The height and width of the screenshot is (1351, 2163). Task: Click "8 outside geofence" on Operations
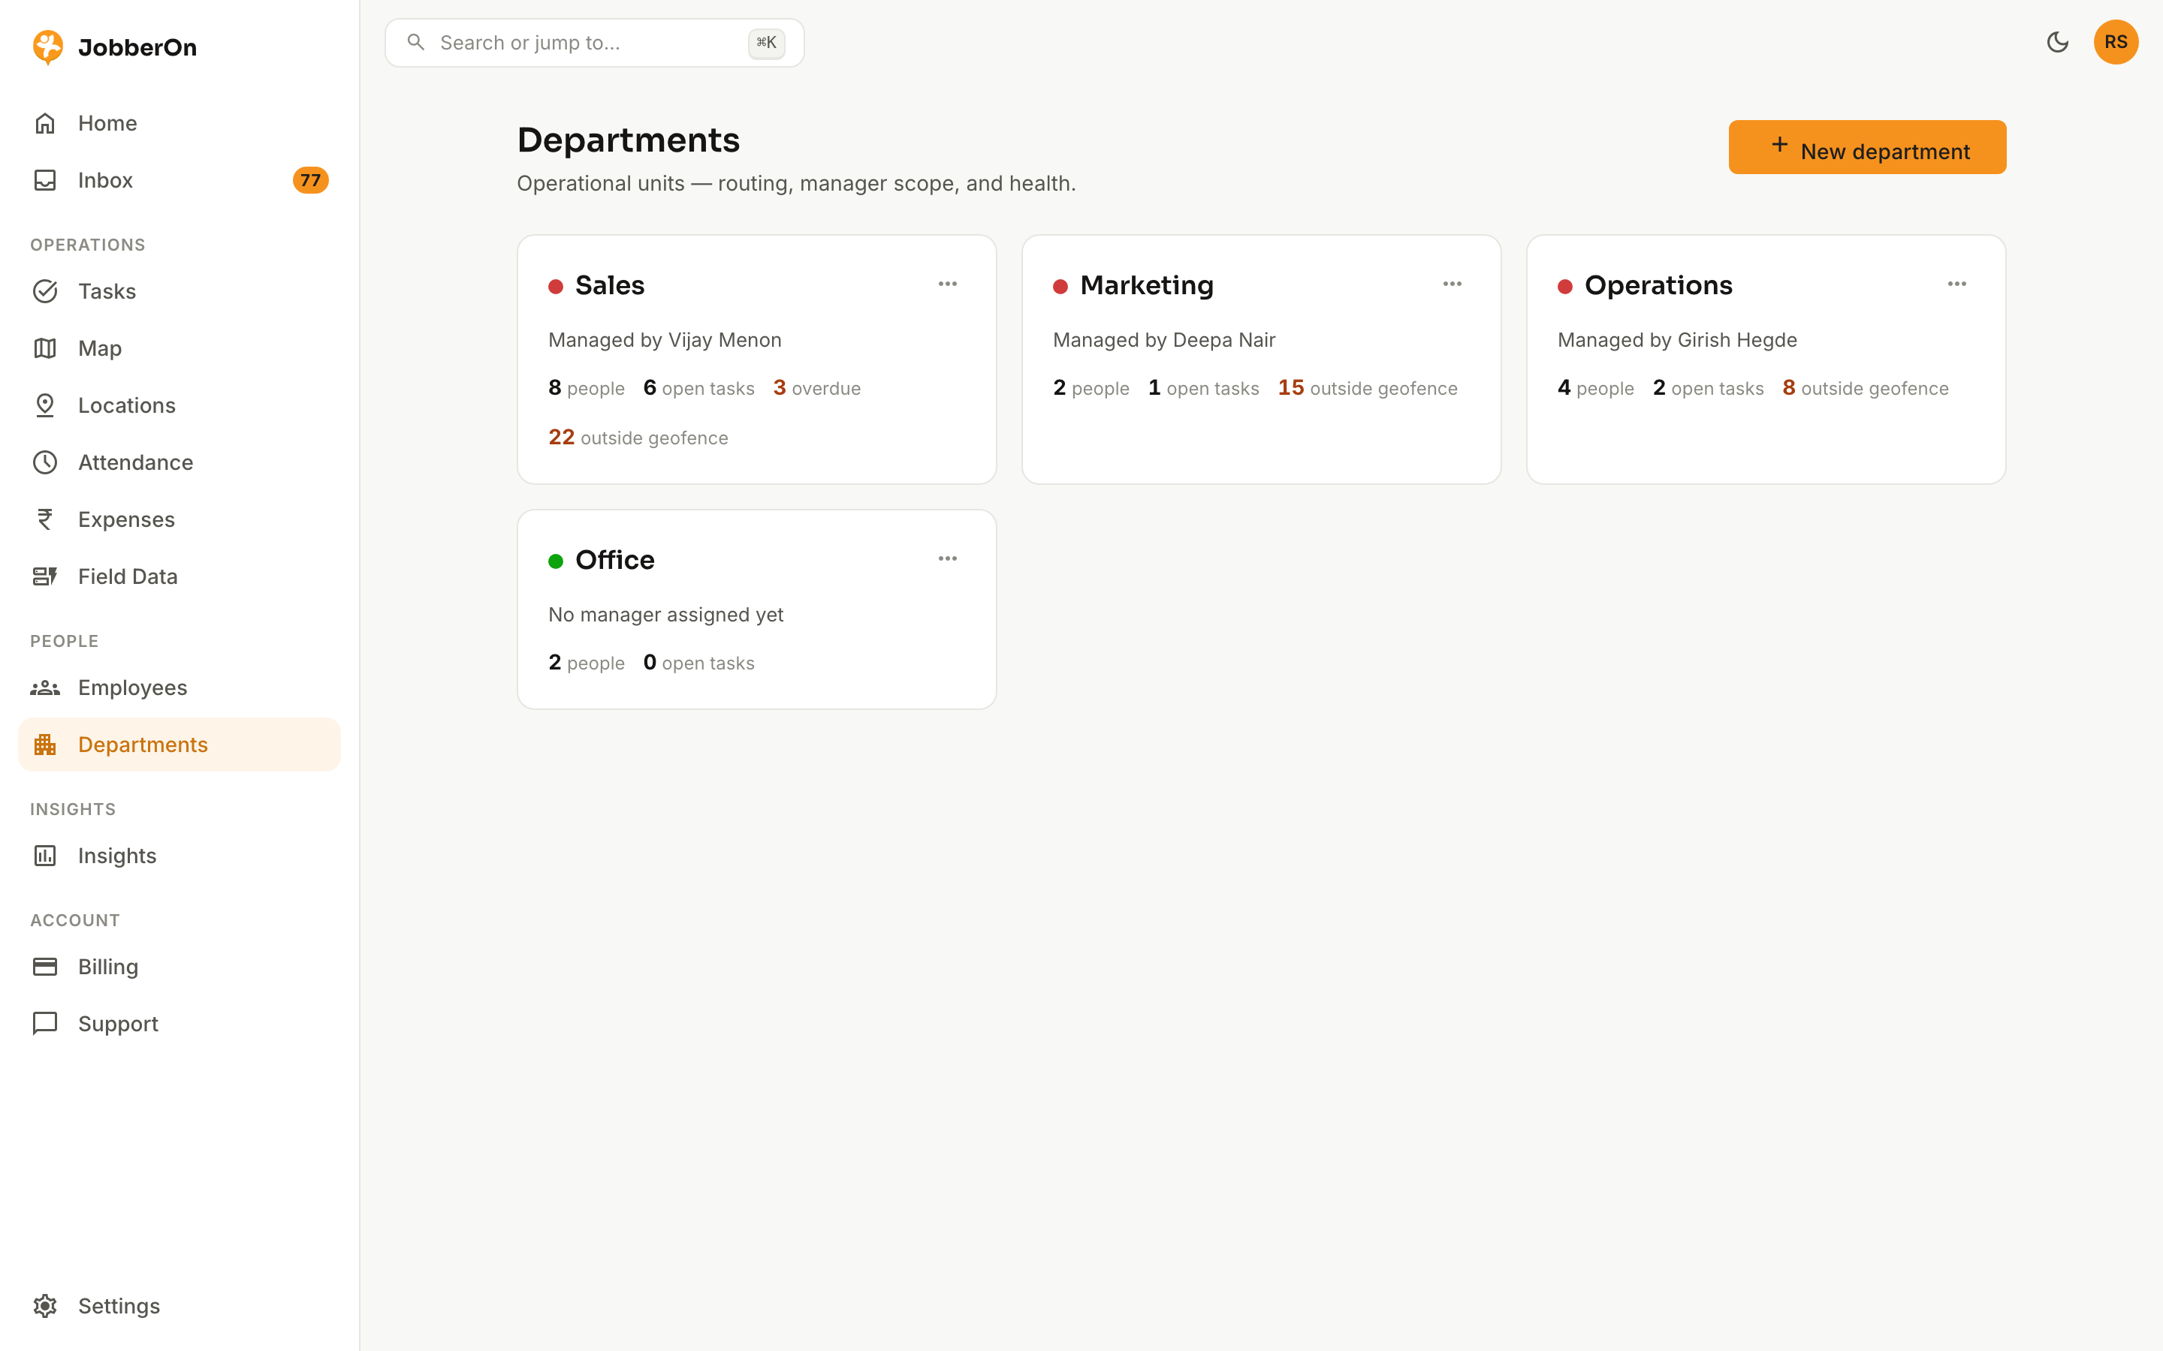(1866, 388)
